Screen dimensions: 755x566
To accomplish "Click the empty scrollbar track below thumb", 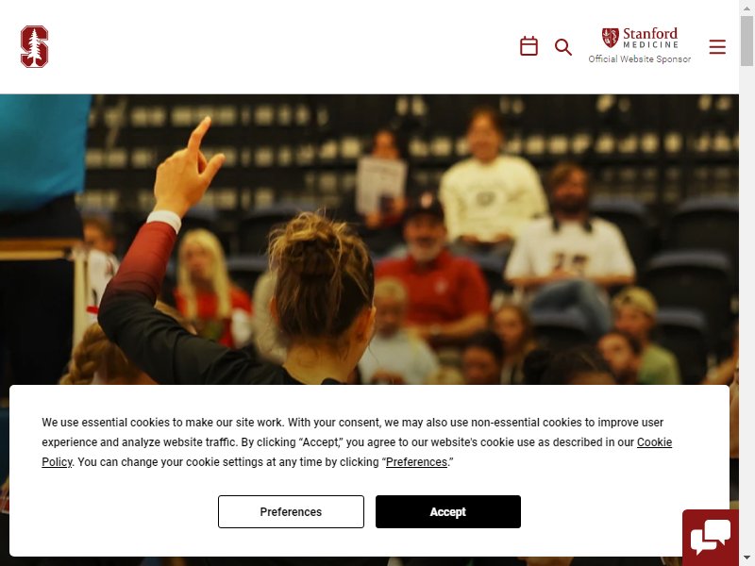I will pyautogui.click(x=747, y=308).
